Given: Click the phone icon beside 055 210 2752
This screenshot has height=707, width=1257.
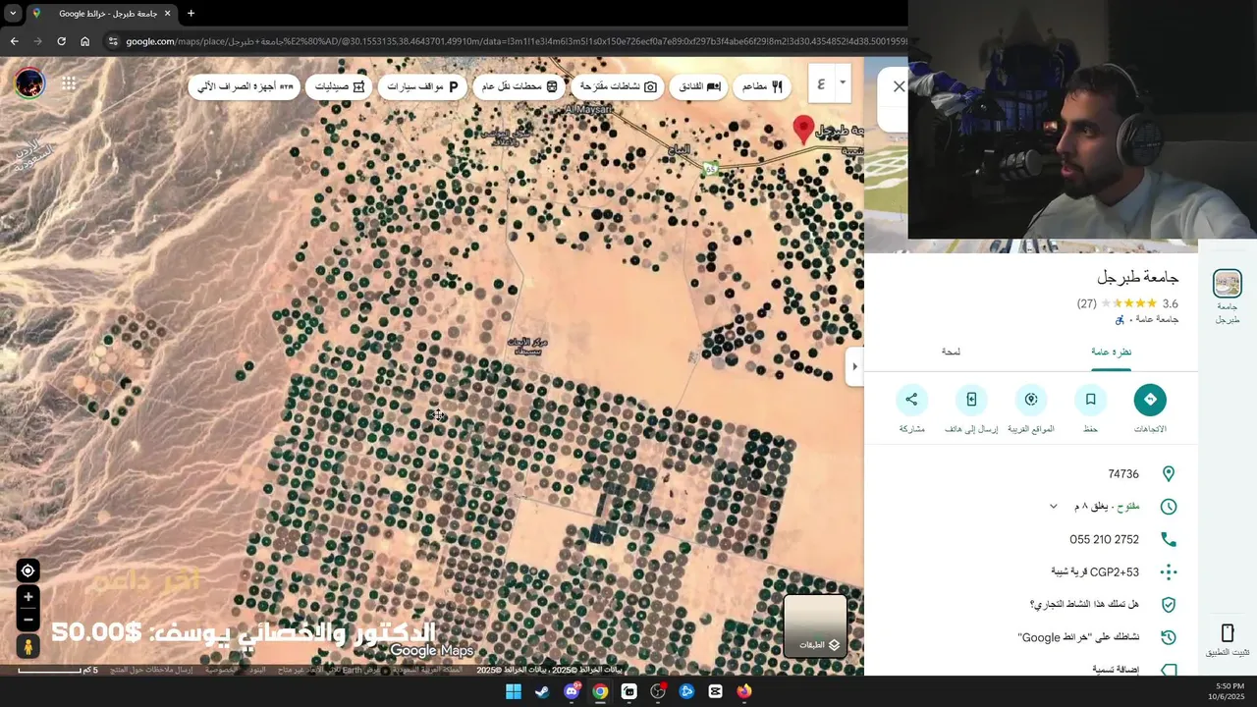Looking at the screenshot, I should tap(1169, 539).
